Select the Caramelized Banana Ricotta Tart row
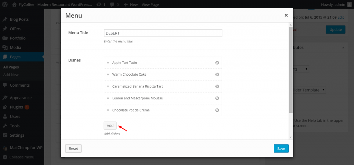Image resolution: width=354 pixels, height=165 pixels. [x=163, y=86]
